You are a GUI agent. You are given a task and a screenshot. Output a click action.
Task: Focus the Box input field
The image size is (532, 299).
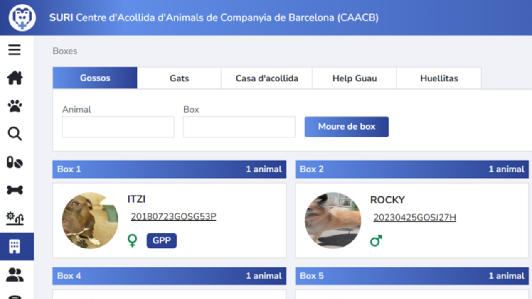click(239, 127)
